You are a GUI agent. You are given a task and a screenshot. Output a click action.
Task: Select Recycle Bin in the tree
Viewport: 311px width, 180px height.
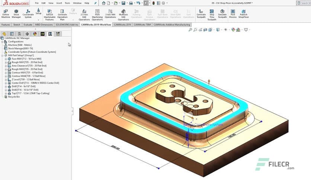(14, 97)
